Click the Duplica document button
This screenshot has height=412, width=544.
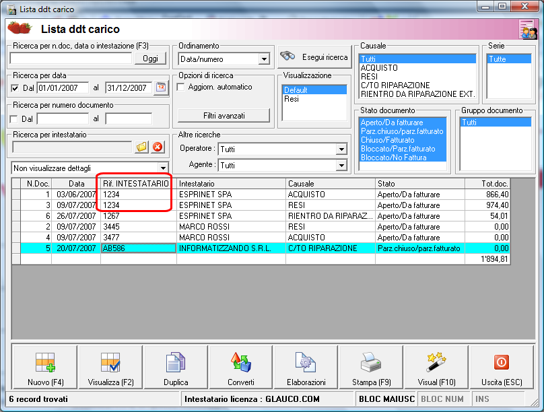tap(176, 368)
